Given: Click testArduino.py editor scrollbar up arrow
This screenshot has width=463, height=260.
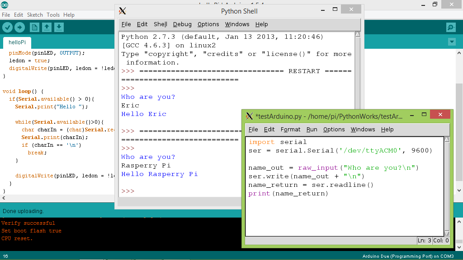Looking at the screenshot, I should (x=447, y=139).
